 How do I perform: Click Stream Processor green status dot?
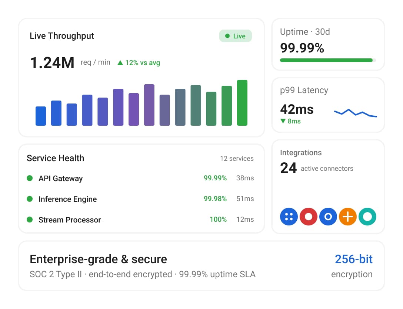point(30,220)
